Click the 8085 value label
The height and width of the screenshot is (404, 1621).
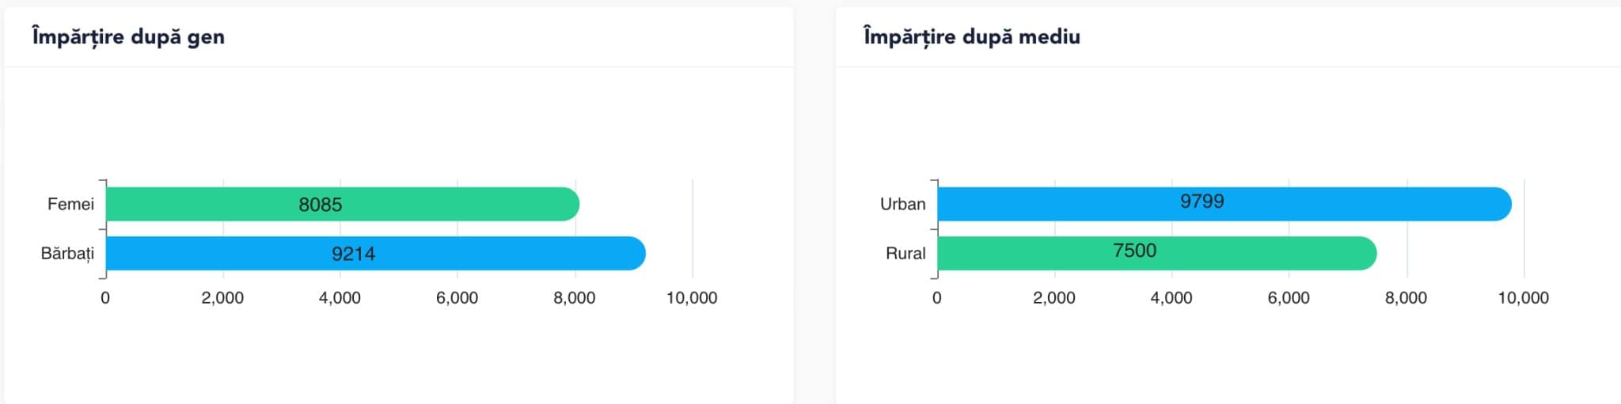tap(321, 205)
